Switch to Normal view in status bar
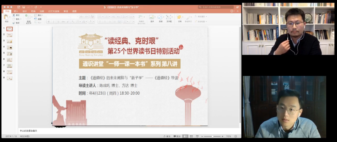Screen dimensions: 337x142 click(185, 136)
